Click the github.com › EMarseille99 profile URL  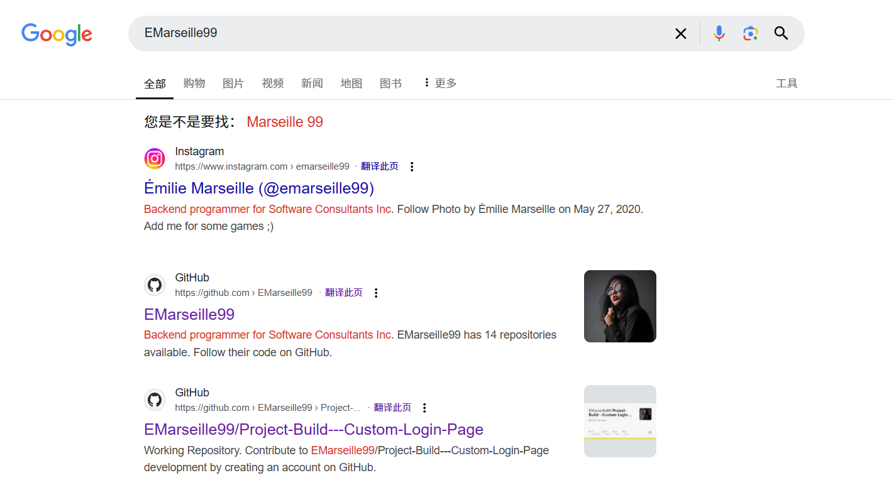[243, 293]
